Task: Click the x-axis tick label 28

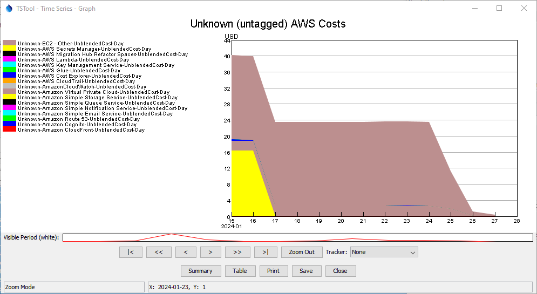Action: [517, 221]
